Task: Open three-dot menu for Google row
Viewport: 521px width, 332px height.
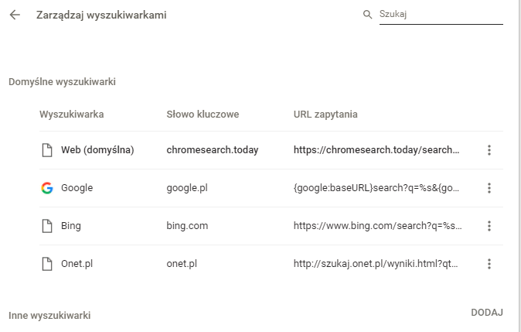Action: click(489, 188)
